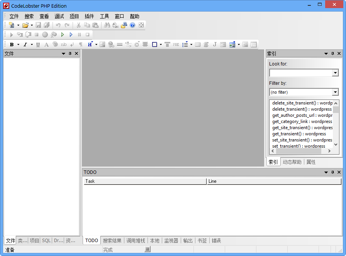The image size is (346, 256).
Task: Switch to the SQL tab
Action: pos(46,241)
